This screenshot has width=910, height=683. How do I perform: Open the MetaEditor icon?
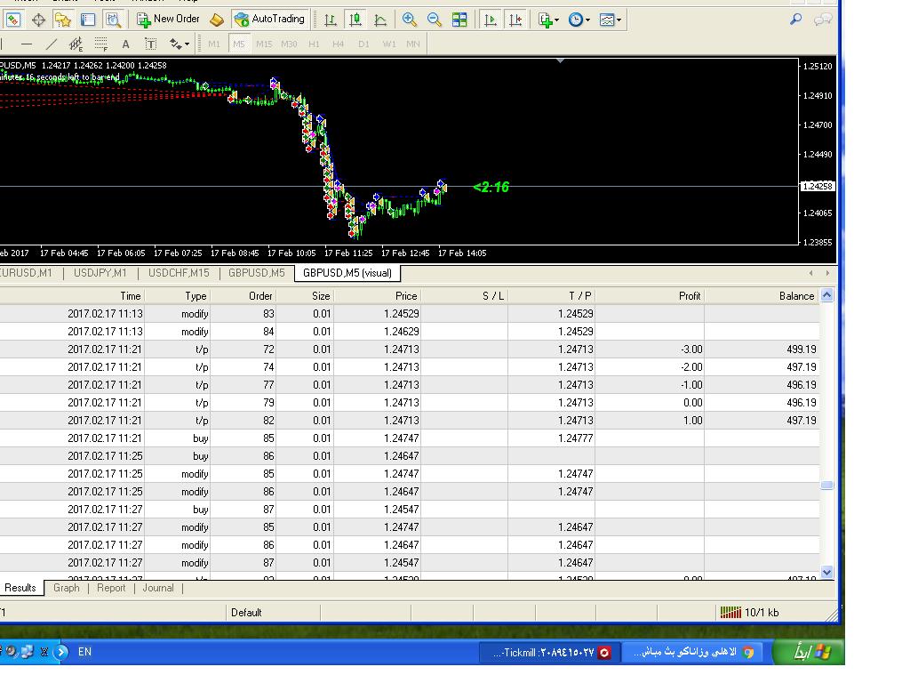(x=217, y=20)
